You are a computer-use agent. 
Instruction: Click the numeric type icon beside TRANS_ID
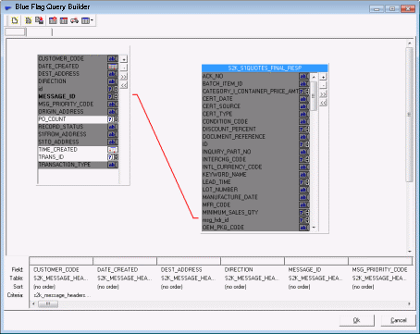[x=113, y=157]
